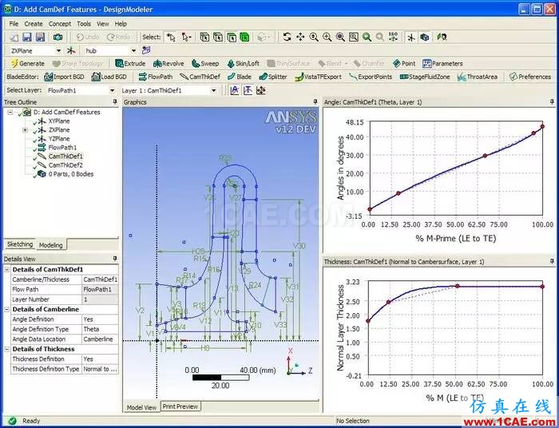559x428 pixels.
Task: Open the hub sketch dropdown
Action: click(x=133, y=51)
